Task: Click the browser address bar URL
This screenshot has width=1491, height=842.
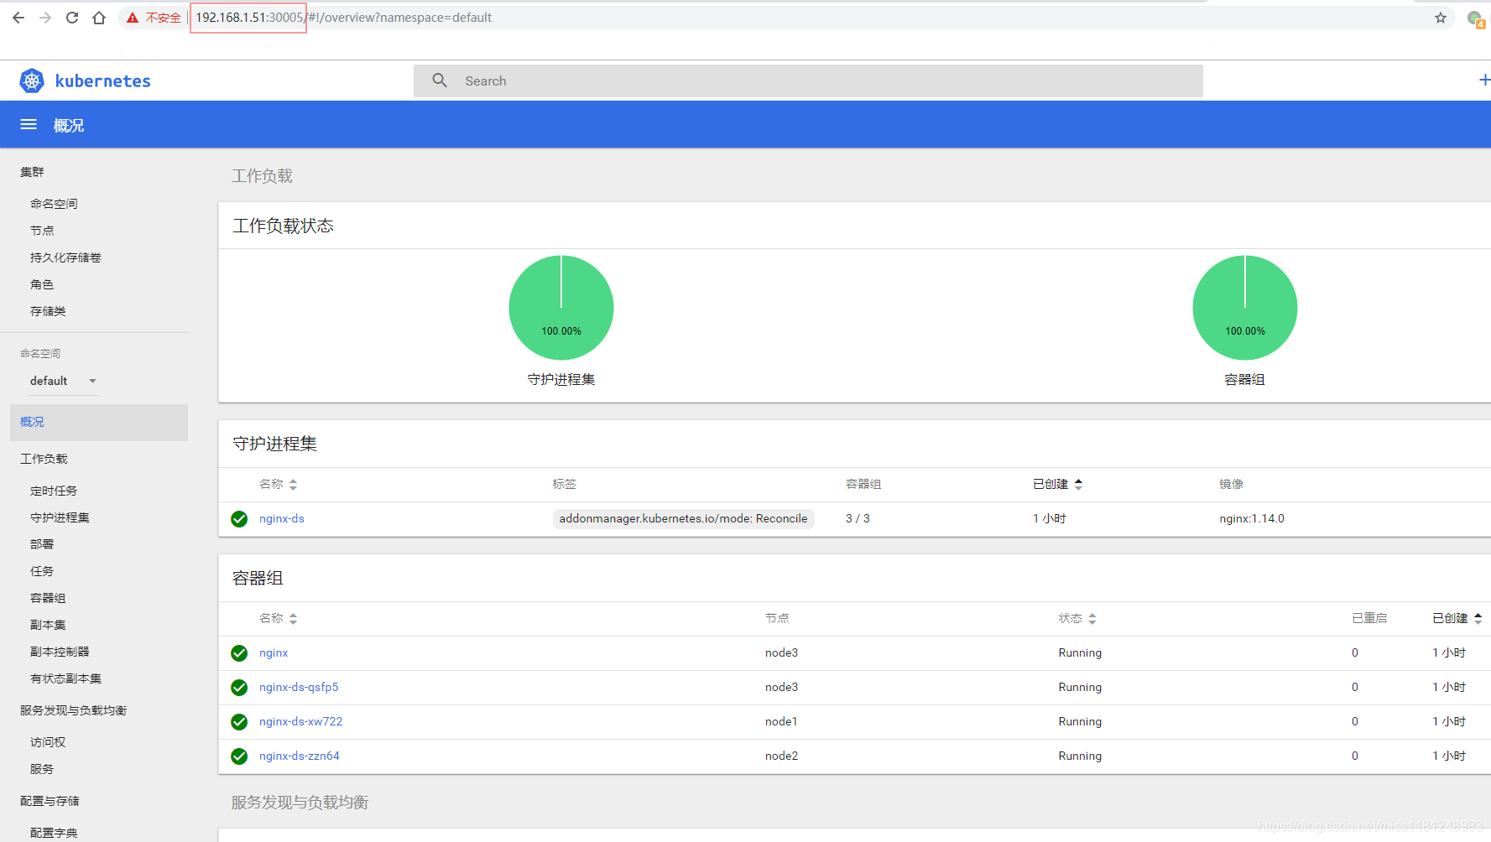Action: coord(344,18)
